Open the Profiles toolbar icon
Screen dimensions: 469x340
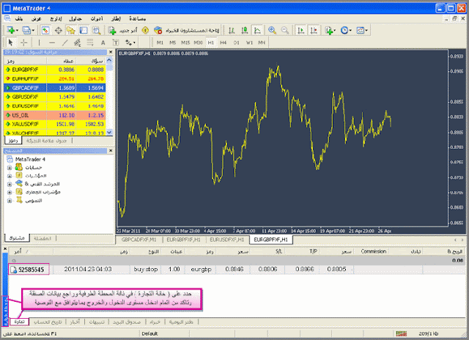coord(26,30)
